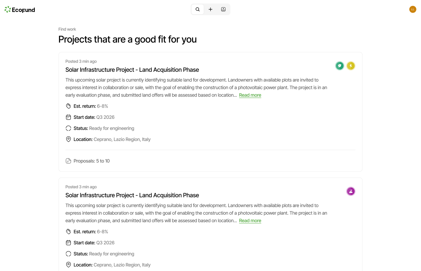Click the Proposals document icon
The width and height of the screenshot is (421, 271).
click(x=68, y=161)
